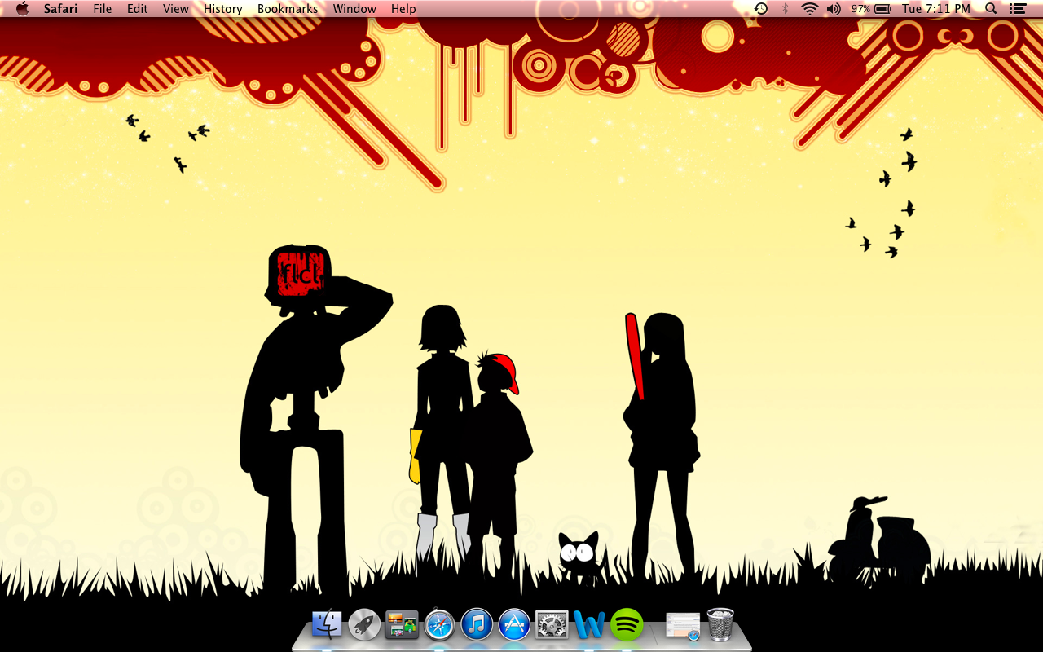Open System Preferences gear icon
This screenshot has width=1043, height=652.
[552, 625]
